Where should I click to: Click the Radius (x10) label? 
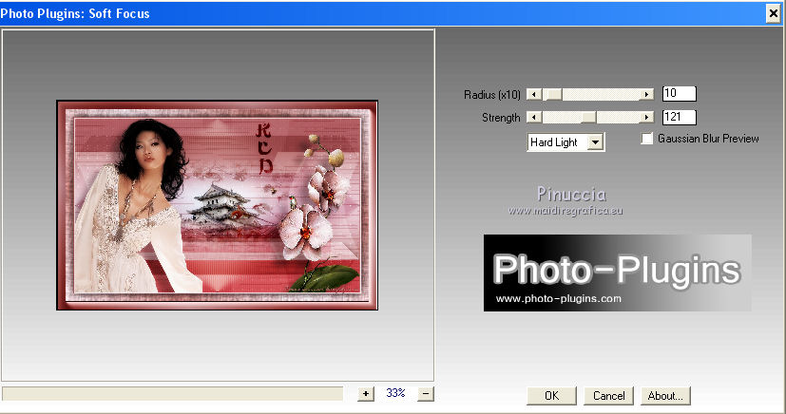491,95
